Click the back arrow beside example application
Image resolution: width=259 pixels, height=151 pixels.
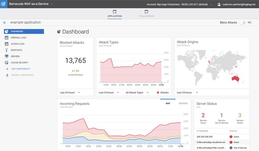click(5, 23)
